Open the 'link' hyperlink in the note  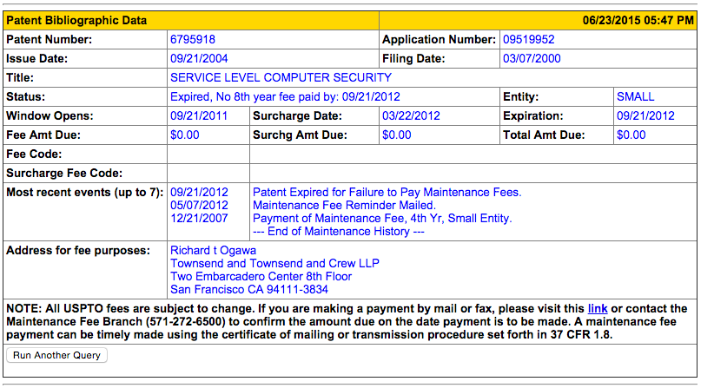[x=597, y=308]
